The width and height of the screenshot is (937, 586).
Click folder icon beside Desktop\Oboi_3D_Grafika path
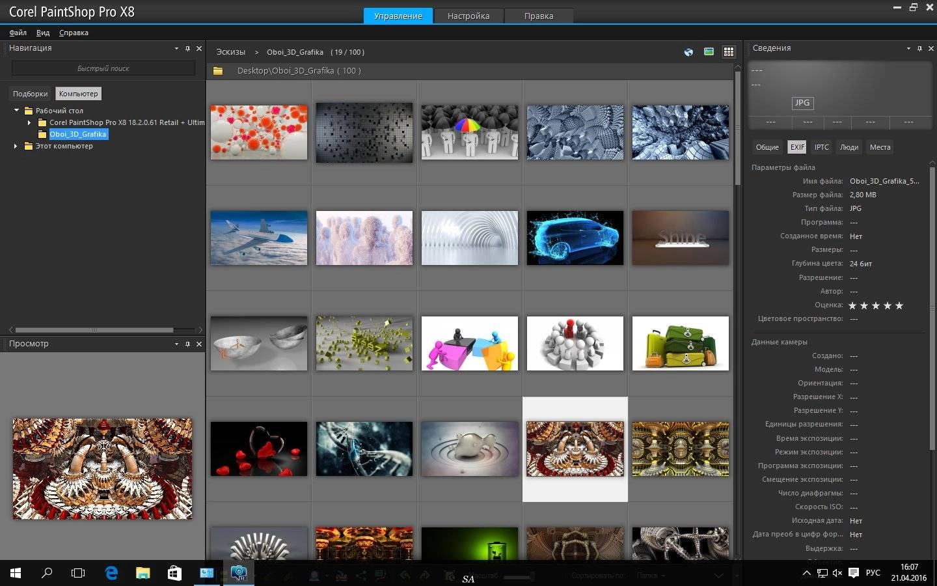(218, 71)
